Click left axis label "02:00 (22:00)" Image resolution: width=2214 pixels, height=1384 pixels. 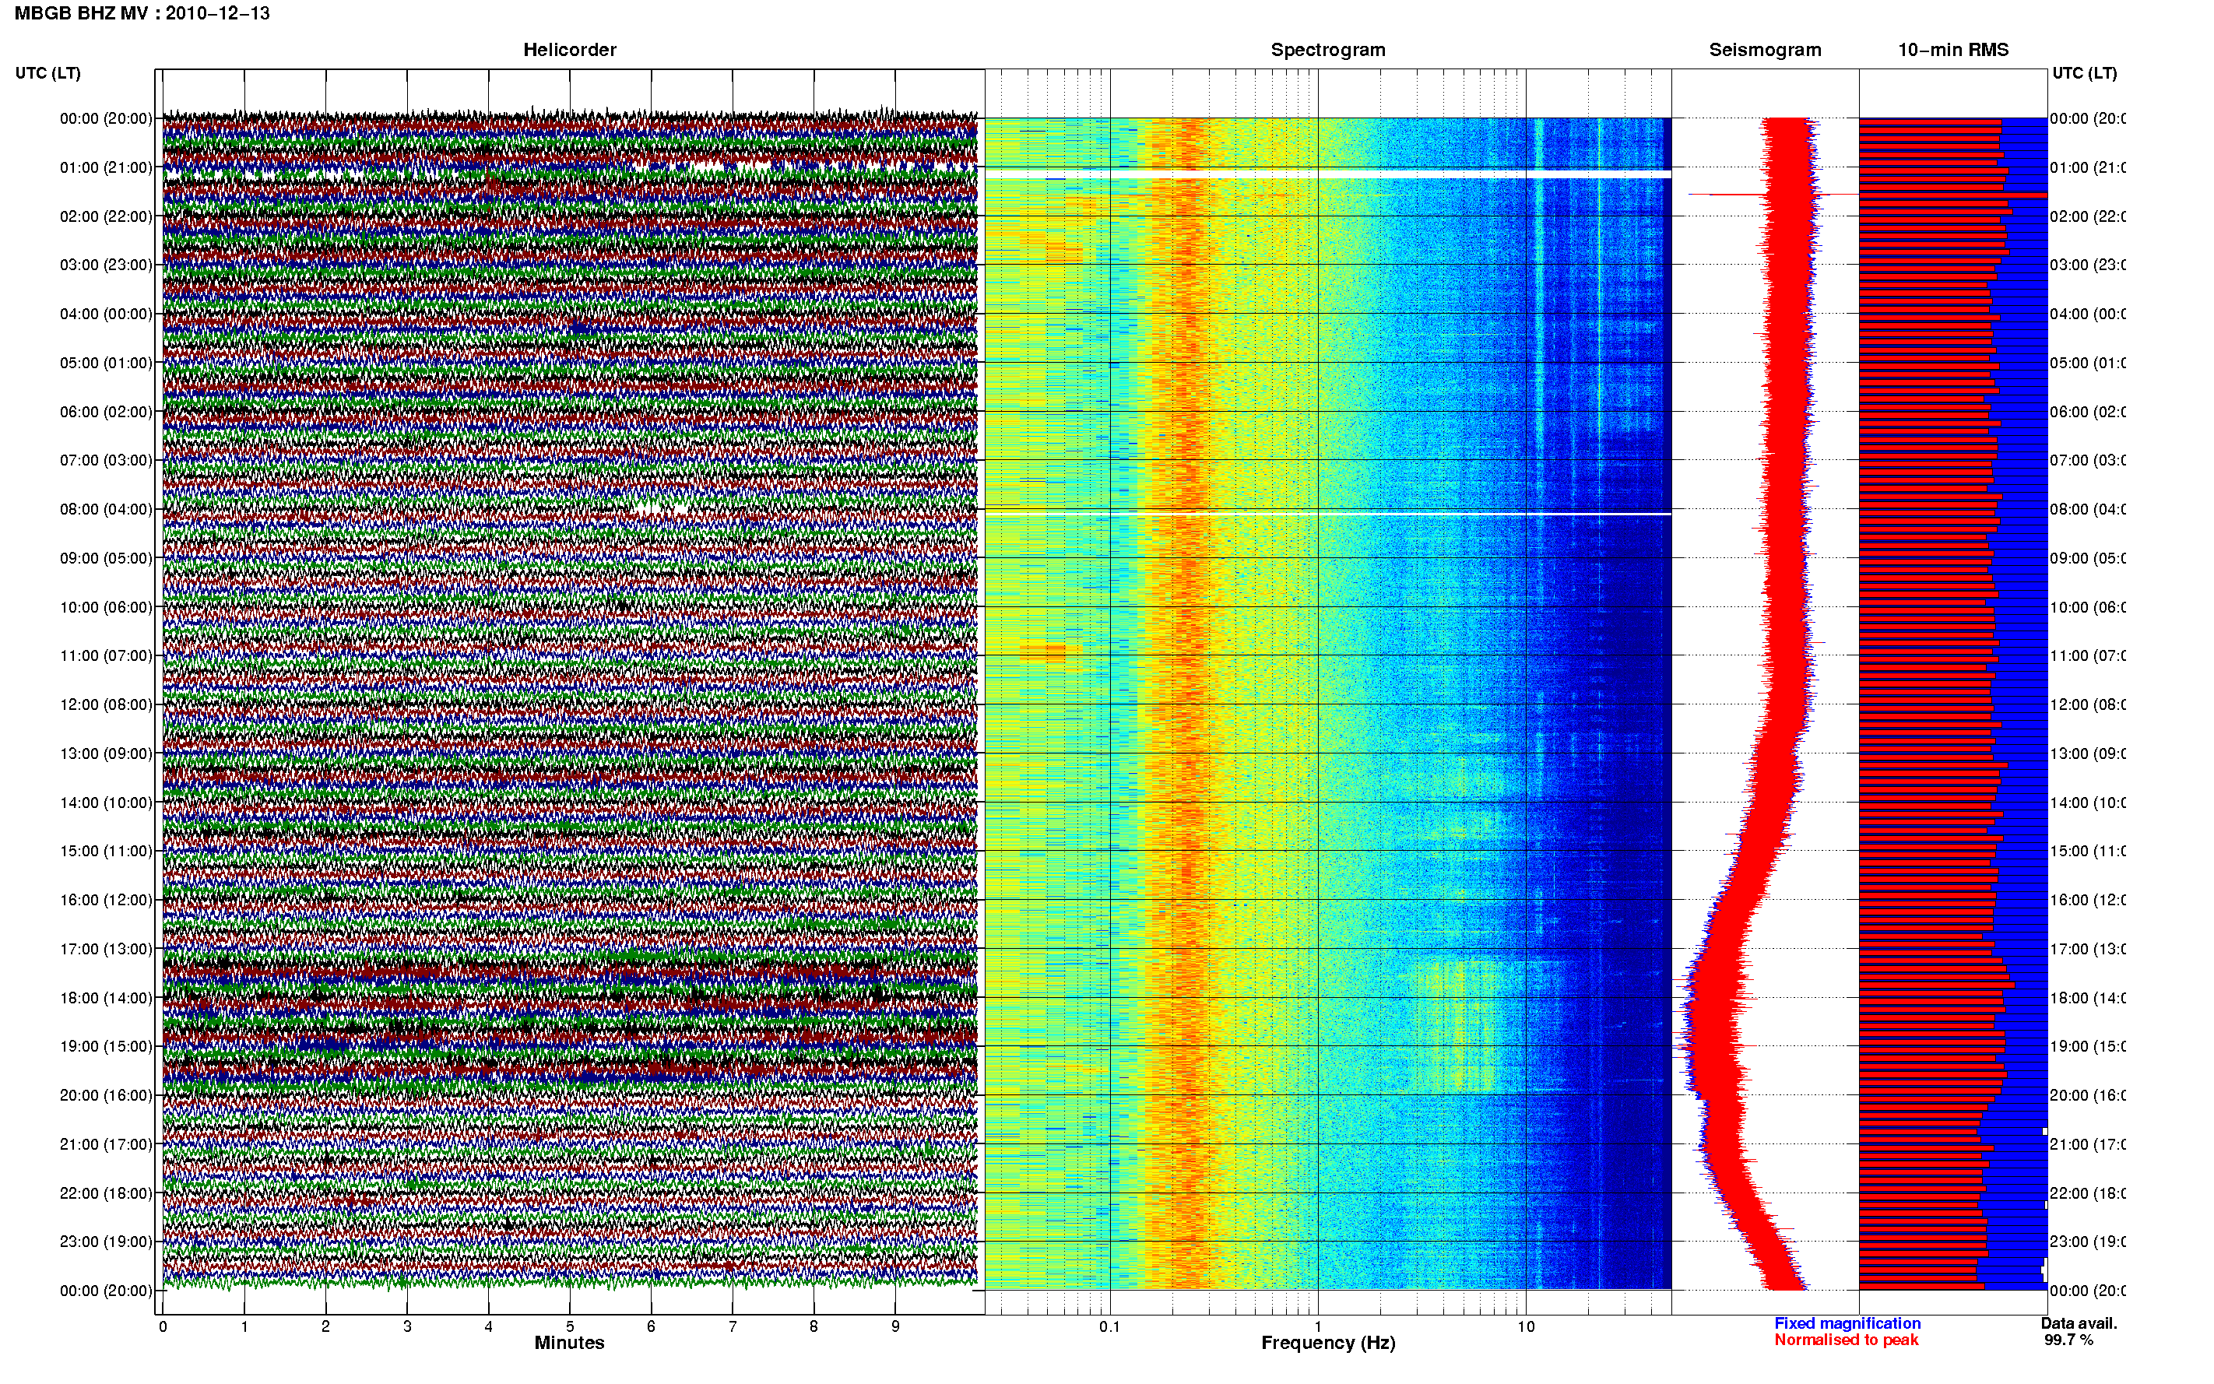click(x=106, y=216)
